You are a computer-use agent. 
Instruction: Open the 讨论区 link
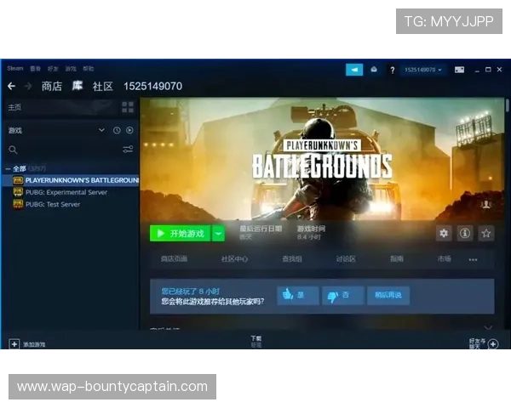pyautogui.click(x=346, y=259)
